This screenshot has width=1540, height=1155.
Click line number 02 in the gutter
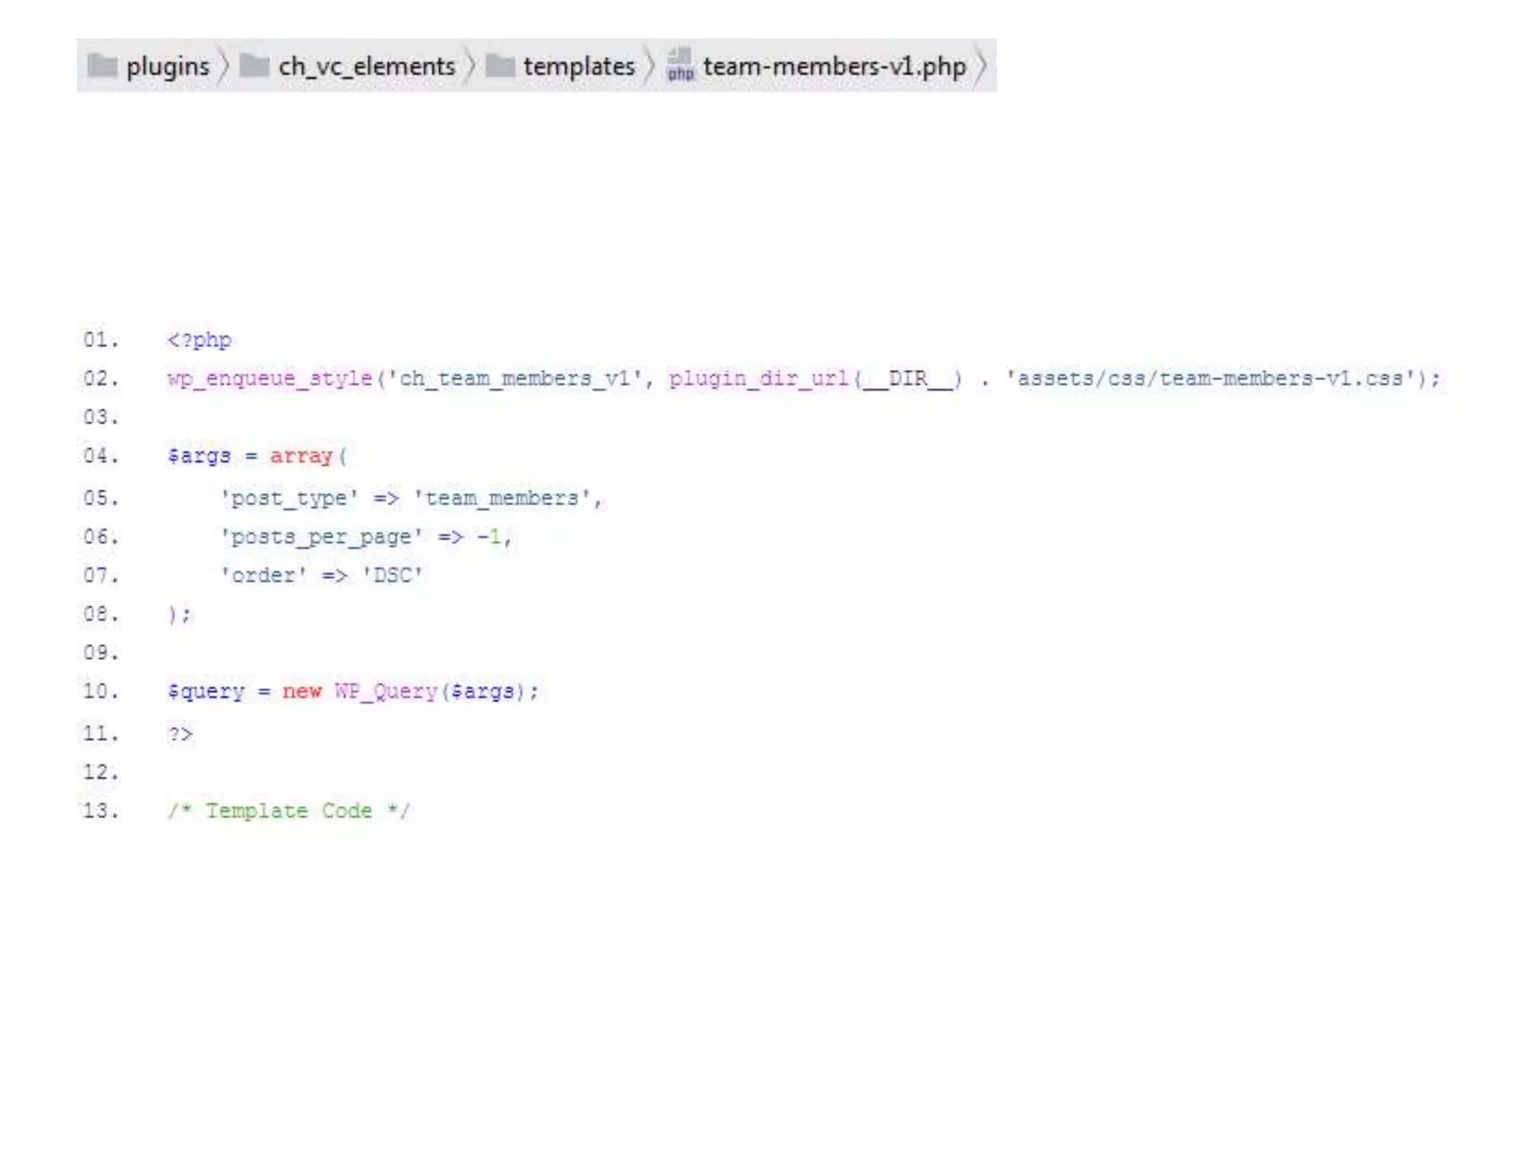coord(101,378)
